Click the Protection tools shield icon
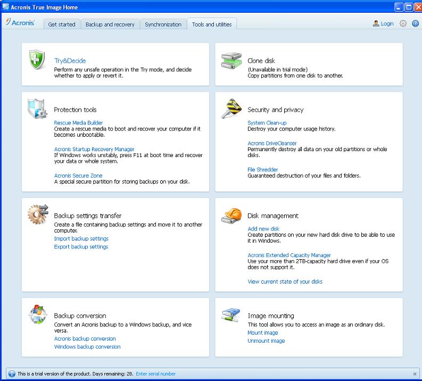The height and width of the screenshot is (381, 422). tap(37, 110)
